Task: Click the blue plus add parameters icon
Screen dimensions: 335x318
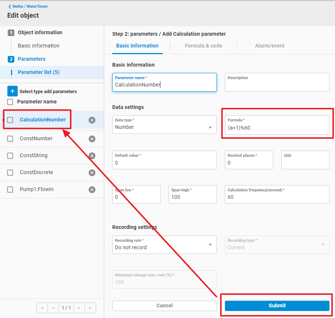Action: pyautogui.click(x=13, y=91)
